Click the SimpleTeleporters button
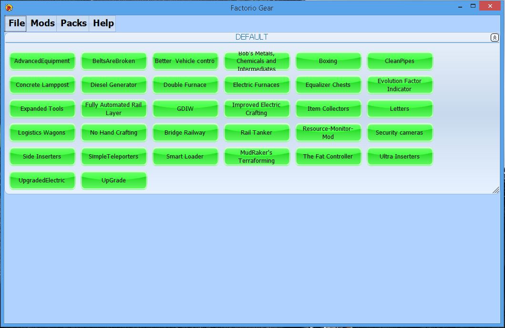505x328 pixels. [x=113, y=157]
